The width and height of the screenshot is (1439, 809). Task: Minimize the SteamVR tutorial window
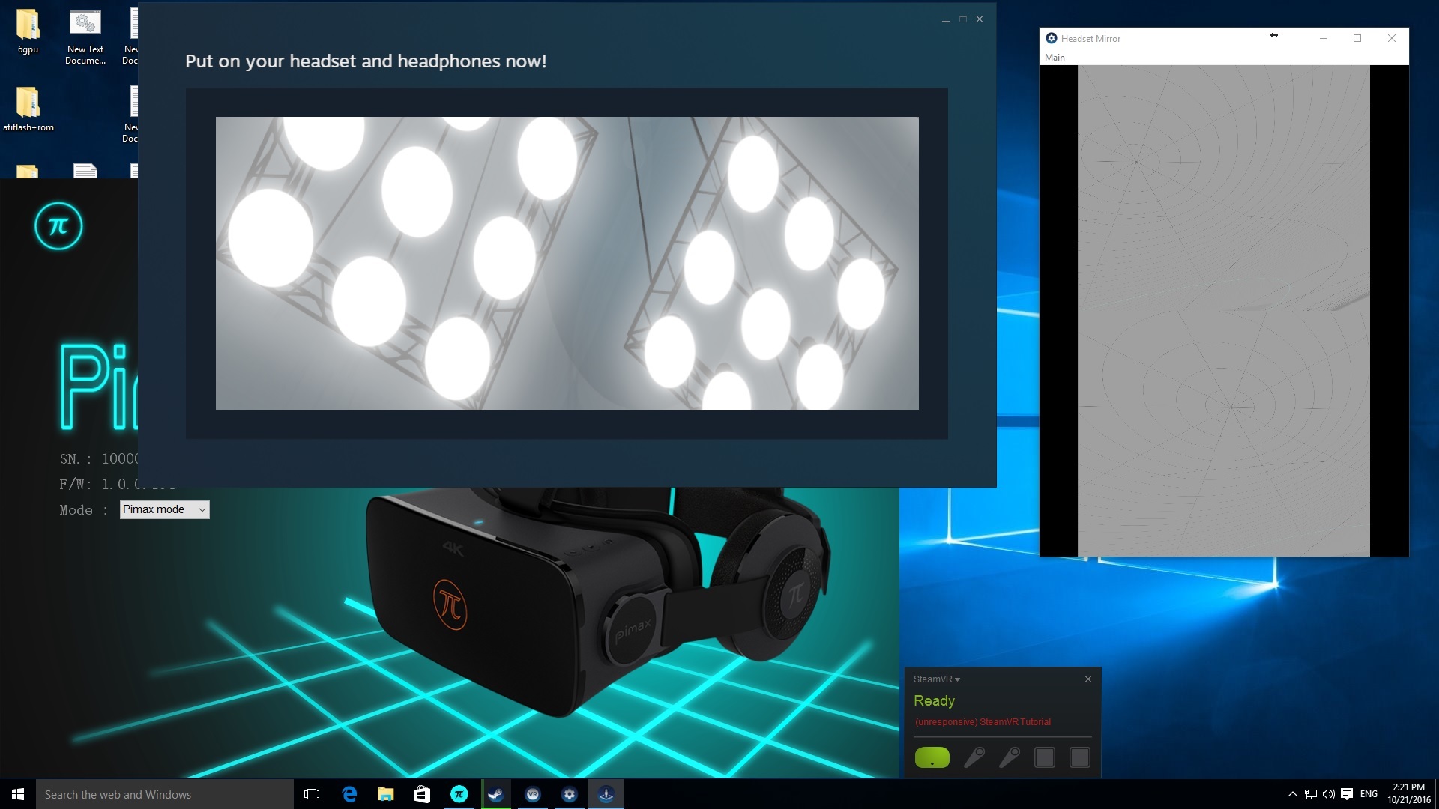(x=946, y=19)
